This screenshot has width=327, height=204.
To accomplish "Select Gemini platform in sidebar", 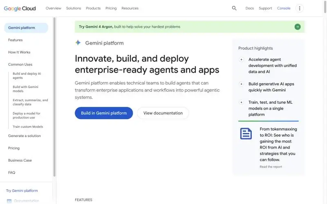I will tap(26, 28).
